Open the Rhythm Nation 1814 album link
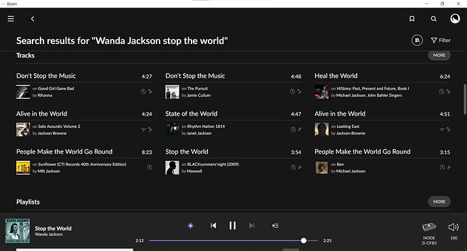This screenshot has height=251, width=467. (x=206, y=127)
